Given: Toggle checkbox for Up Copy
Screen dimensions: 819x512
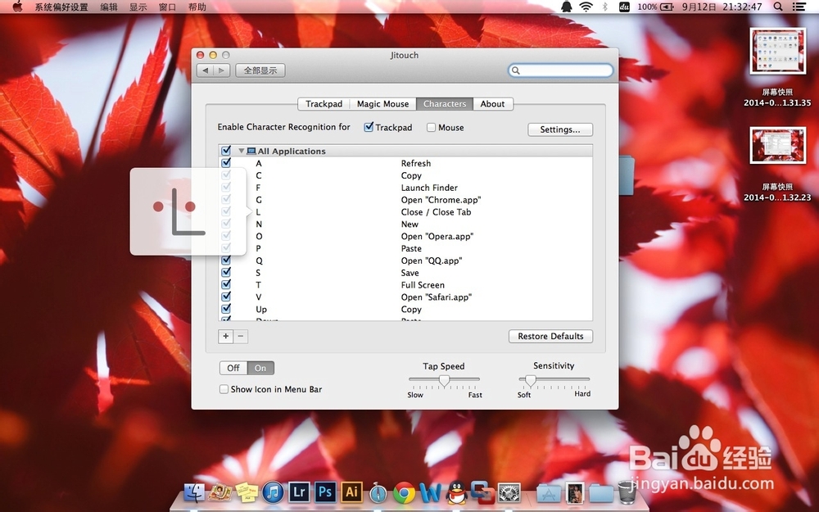Looking at the screenshot, I should click(x=226, y=308).
